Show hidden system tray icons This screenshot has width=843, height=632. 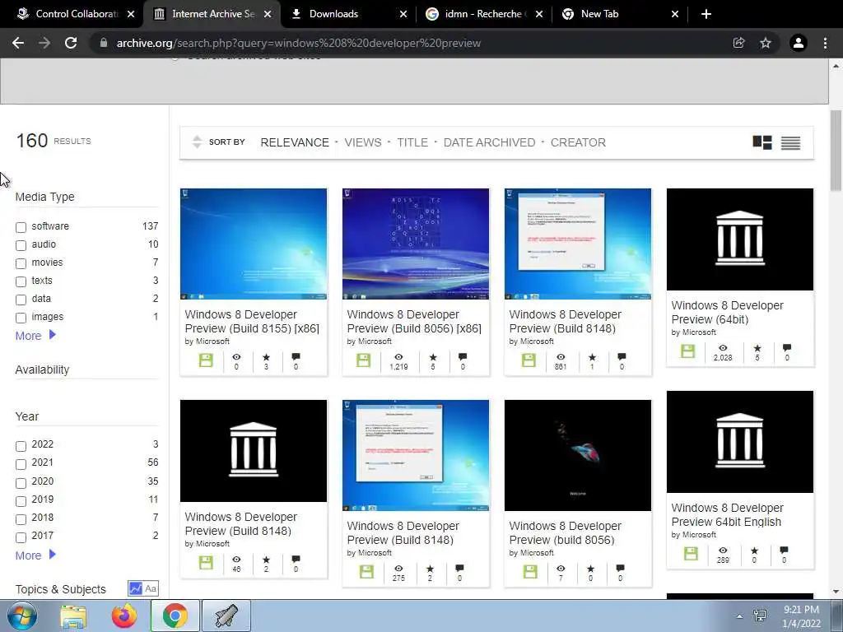pyautogui.click(x=740, y=616)
